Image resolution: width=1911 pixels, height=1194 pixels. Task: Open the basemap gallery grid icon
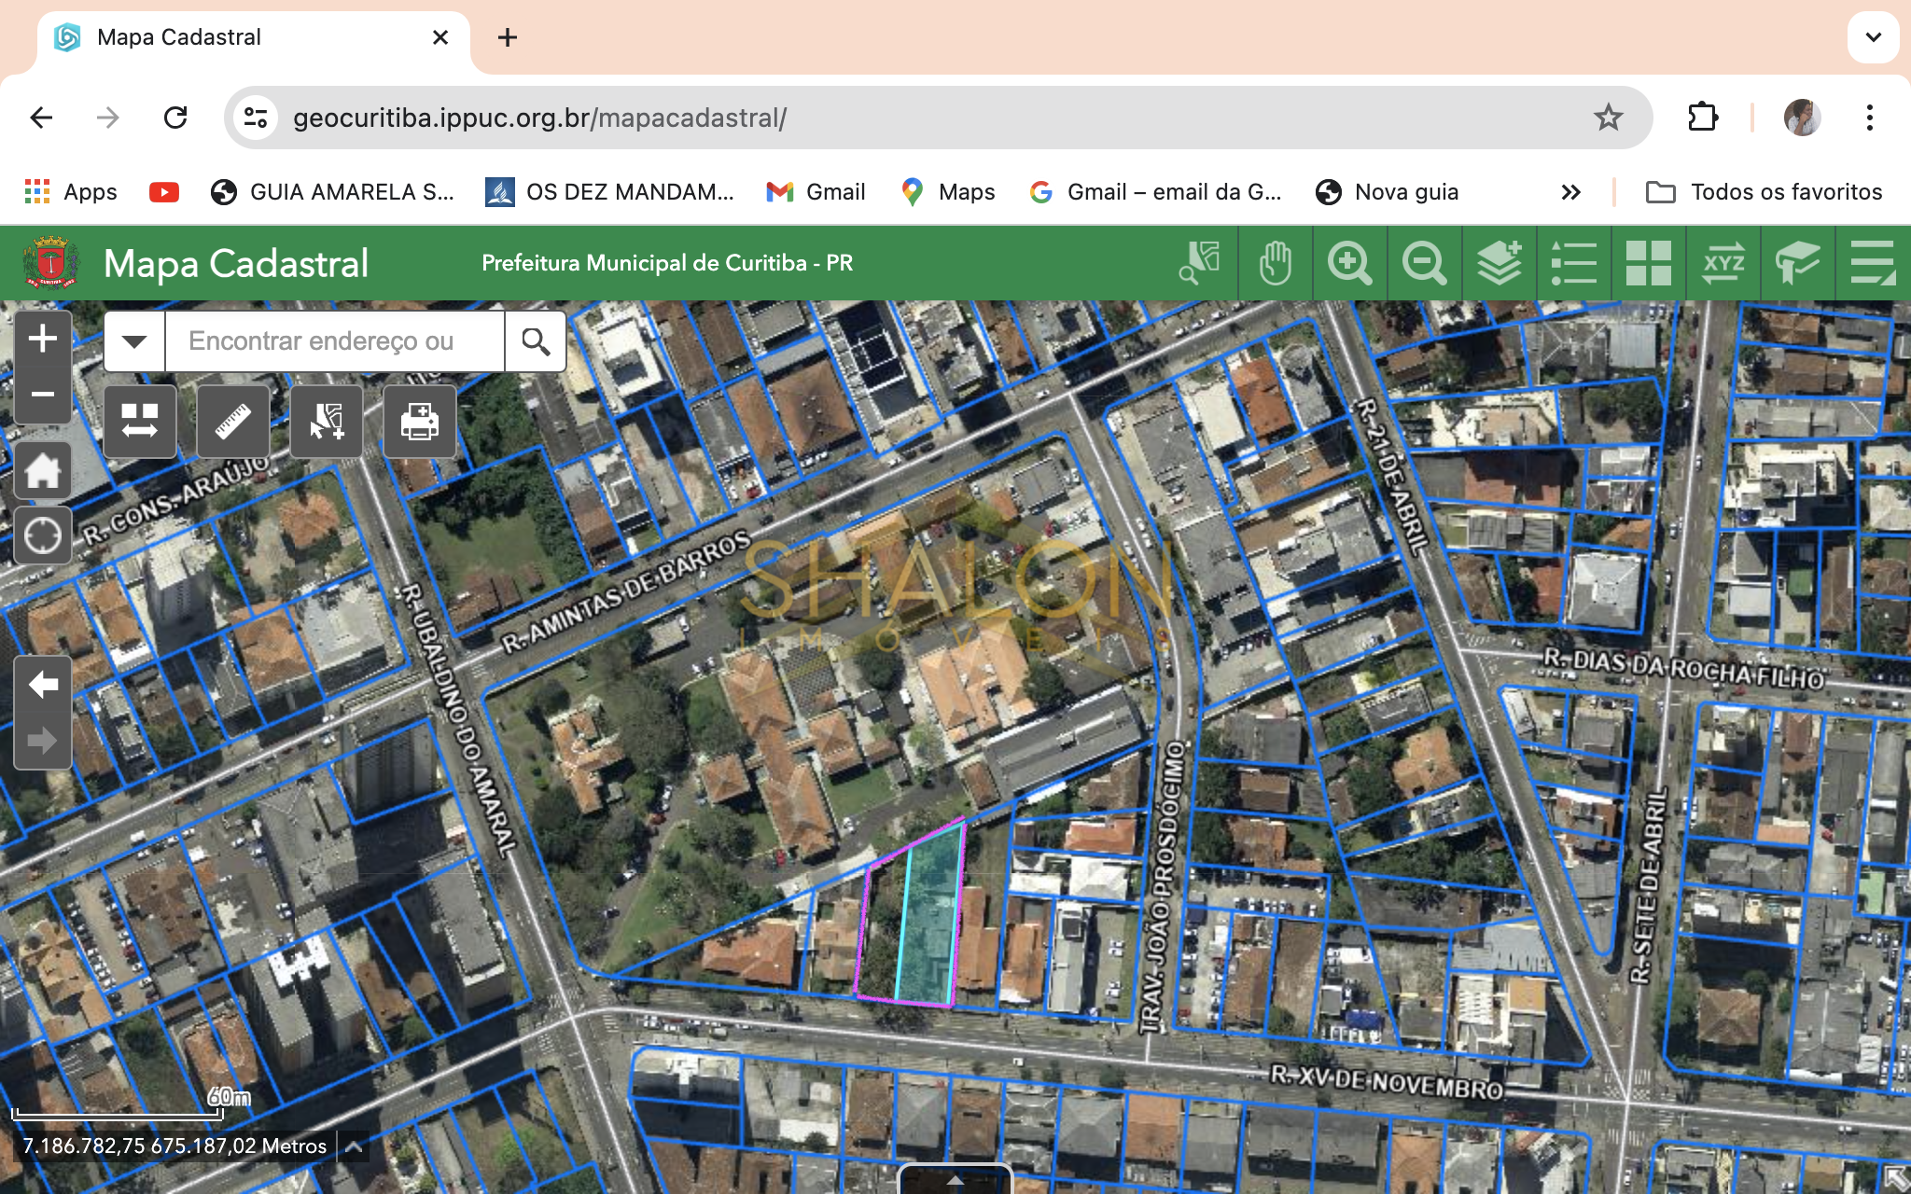[1648, 263]
